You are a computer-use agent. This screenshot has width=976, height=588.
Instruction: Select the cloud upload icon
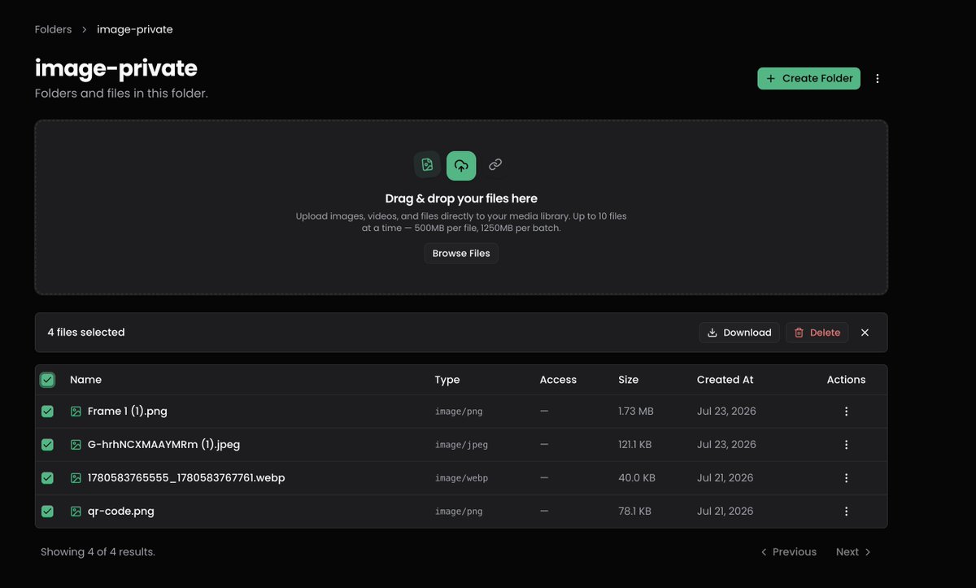tap(461, 166)
